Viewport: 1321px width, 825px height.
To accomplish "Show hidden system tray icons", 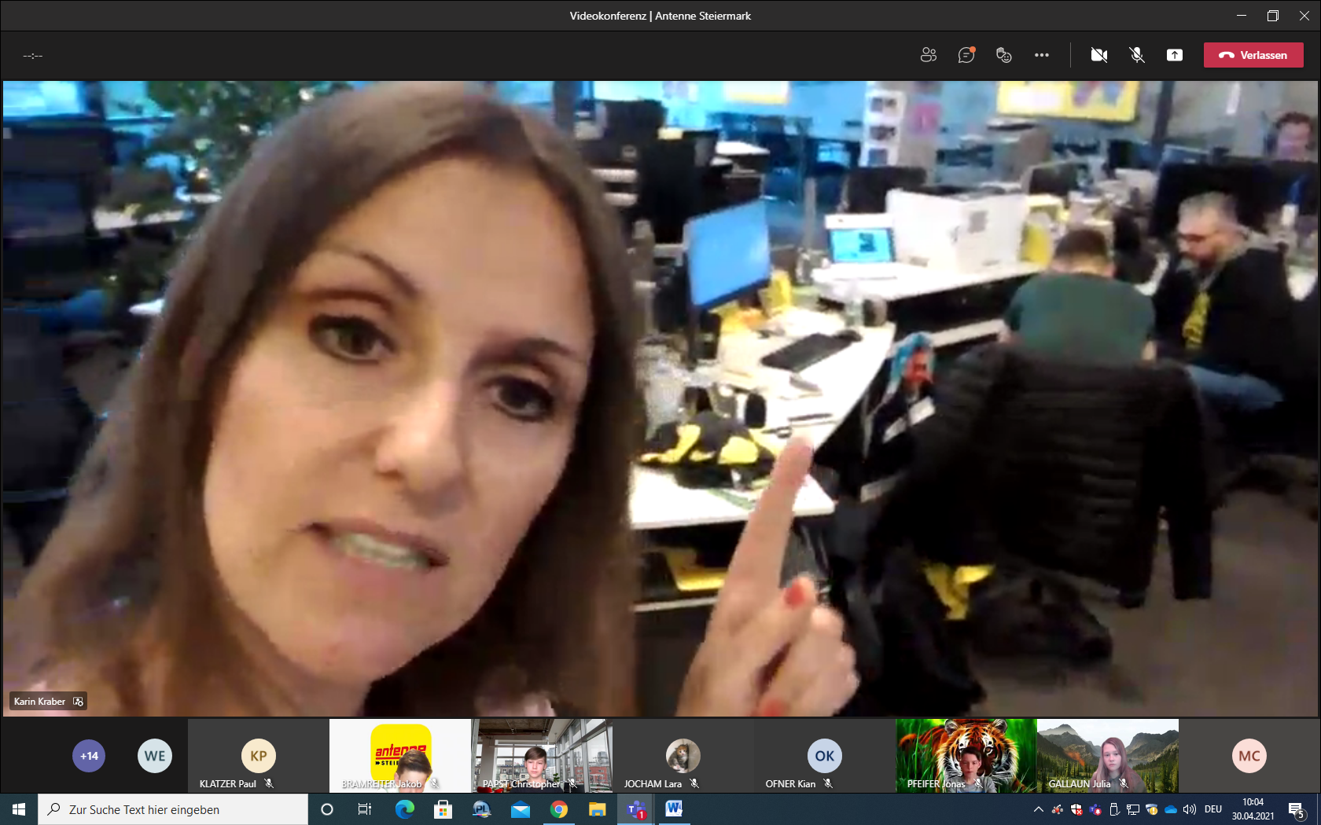I will pos(1038,809).
